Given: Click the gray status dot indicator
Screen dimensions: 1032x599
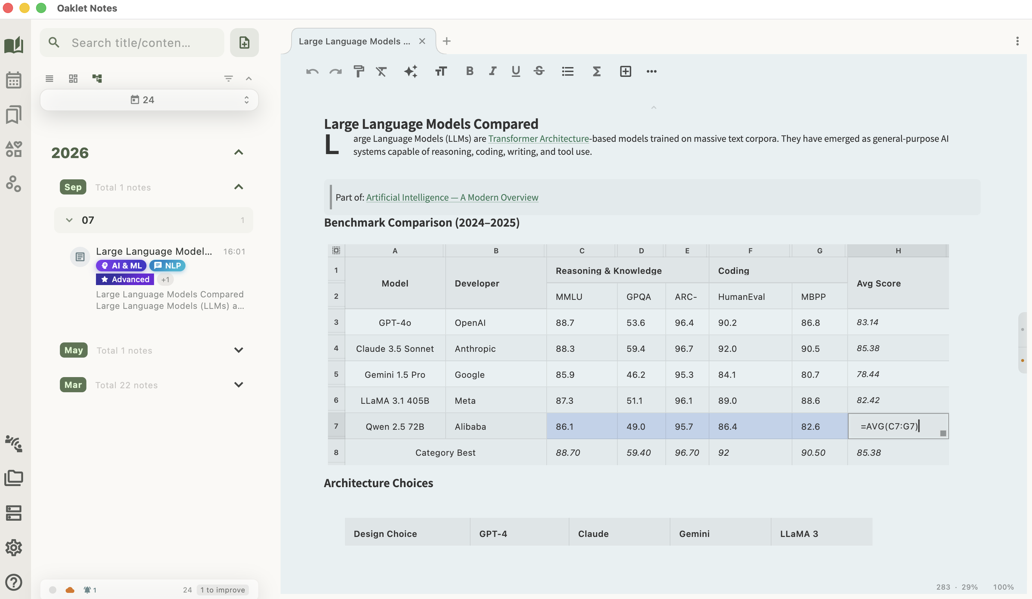Looking at the screenshot, I should (x=52, y=590).
